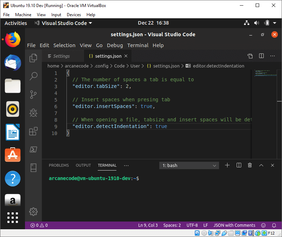The image size is (282, 237).
Task: Click UTF-8 encoding in status bar
Action: point(192,225)
